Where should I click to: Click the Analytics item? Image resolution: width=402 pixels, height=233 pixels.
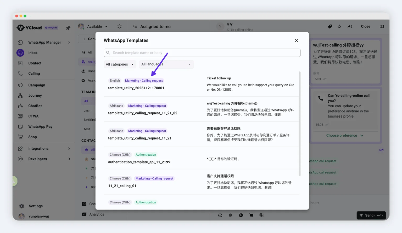tap(97, 214)
